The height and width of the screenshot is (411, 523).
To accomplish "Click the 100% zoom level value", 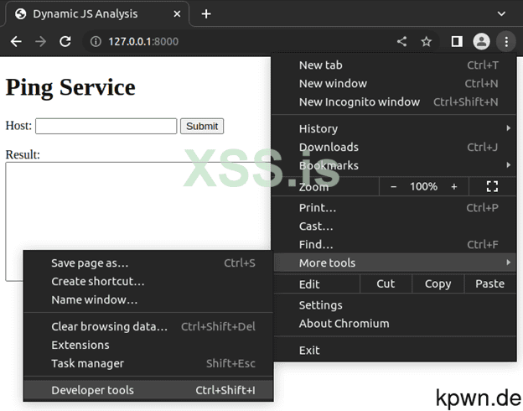I will coord(423,186).
